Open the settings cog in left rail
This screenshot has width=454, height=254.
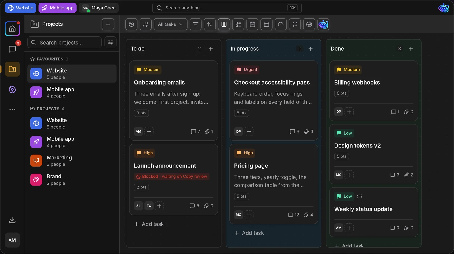pyautogui.click(x=12, y=89)
